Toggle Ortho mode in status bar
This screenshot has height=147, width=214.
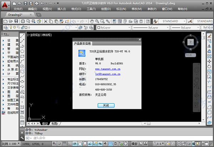[70, 143]
